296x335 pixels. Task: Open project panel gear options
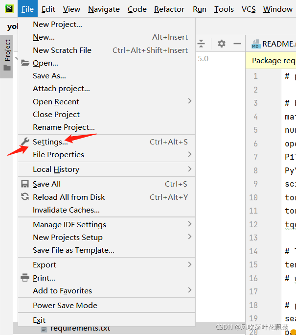pos(222,44)
